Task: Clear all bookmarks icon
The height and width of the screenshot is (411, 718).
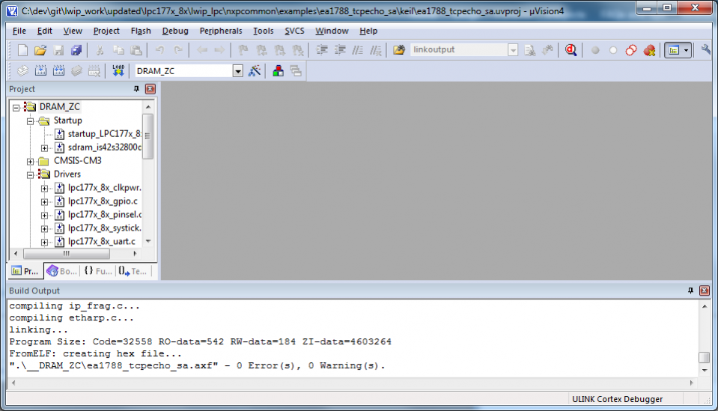Action: (298, 50)
